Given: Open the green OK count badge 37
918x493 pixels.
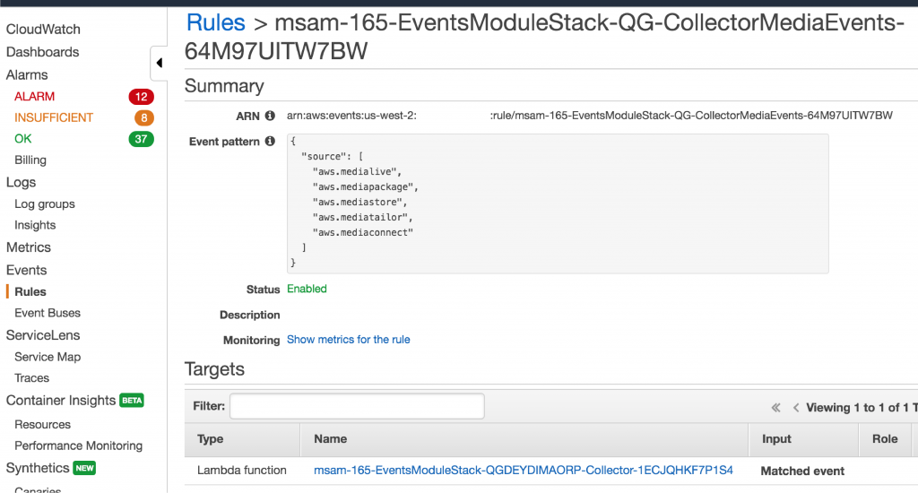Looking at the screenshot, I should (141, 139).
